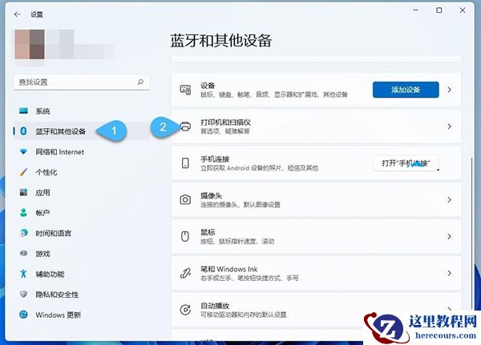Click the right-side vertical scrollbar
The height and width of the screenshot is (345, 481).
tap(472, 234)
